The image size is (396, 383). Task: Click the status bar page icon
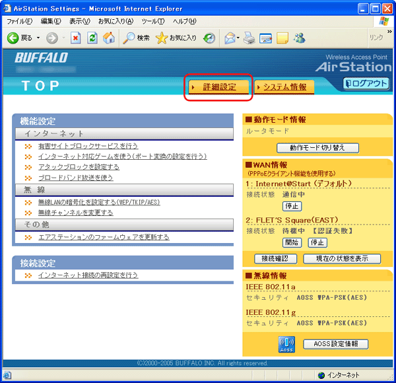(7, 375)
